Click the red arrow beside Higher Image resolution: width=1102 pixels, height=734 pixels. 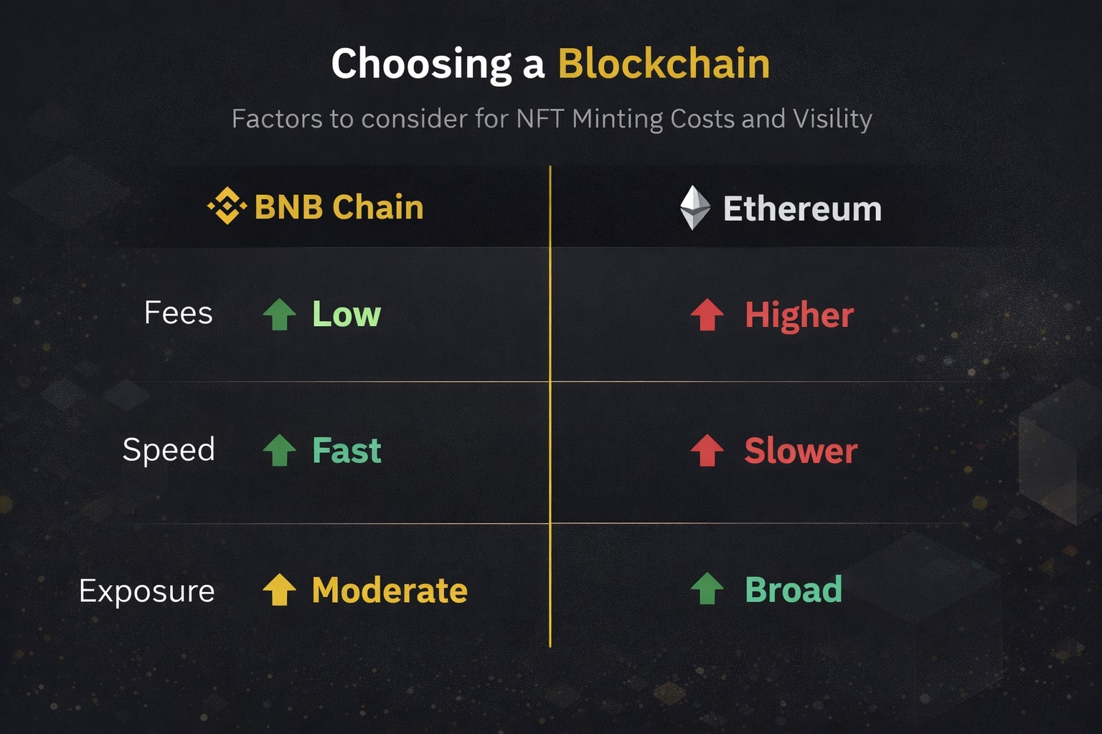click(707, 314)
